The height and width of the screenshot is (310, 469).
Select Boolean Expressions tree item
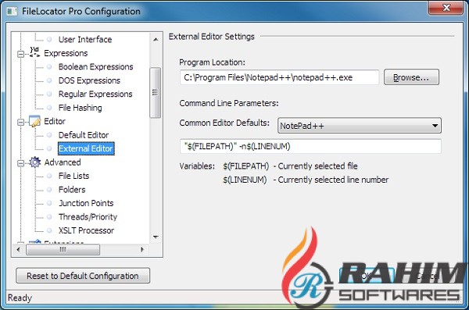pyautogui.click(x=95, y=66)
